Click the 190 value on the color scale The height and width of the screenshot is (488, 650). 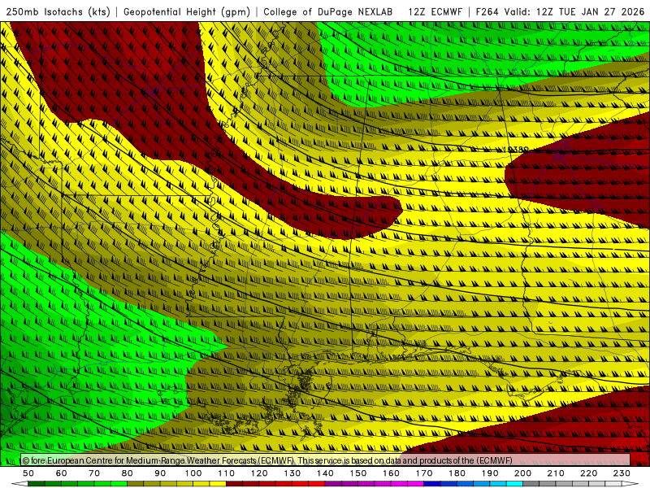point(490,473)
